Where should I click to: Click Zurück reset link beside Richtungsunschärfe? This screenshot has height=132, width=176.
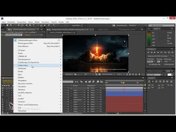pyautogui.click(x=26, y=35)
